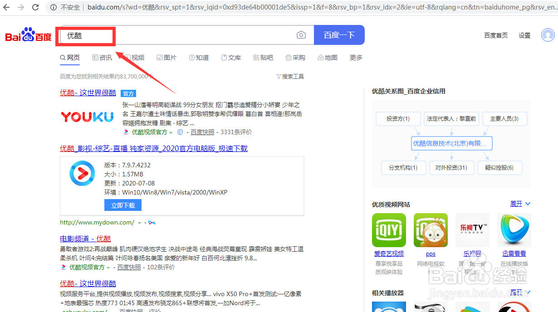Switch to the 图片 tab
Screen dimensions: 558x312
[166, 58]
